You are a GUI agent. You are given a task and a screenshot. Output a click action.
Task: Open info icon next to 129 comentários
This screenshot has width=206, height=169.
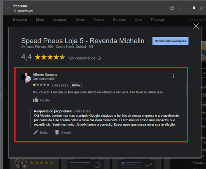click(x=99, y=58)
